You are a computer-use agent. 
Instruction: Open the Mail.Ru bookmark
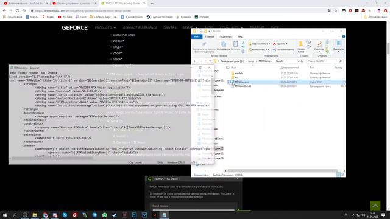tap(32, 17)
